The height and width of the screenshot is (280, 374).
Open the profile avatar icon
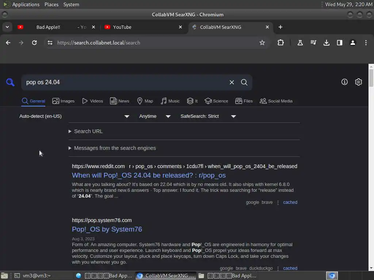[x=353, y=43]
